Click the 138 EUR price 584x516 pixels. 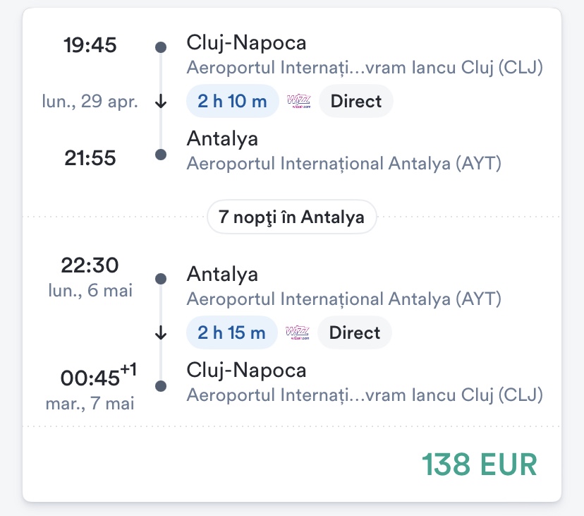[x=480, y=464]
